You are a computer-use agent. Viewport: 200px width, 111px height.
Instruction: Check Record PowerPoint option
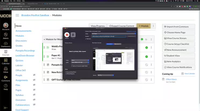66,72
